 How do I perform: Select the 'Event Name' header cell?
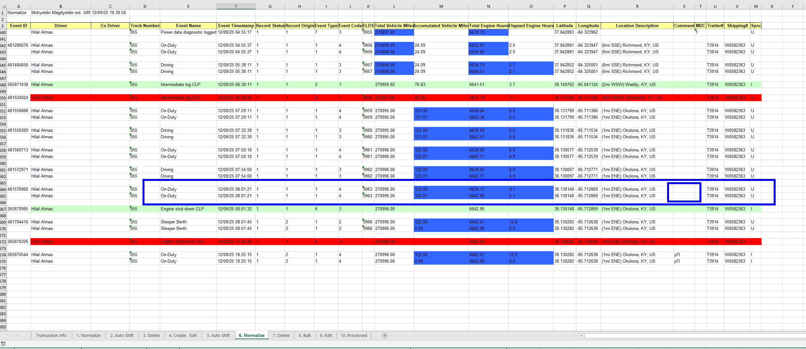[x=189, y=26]
